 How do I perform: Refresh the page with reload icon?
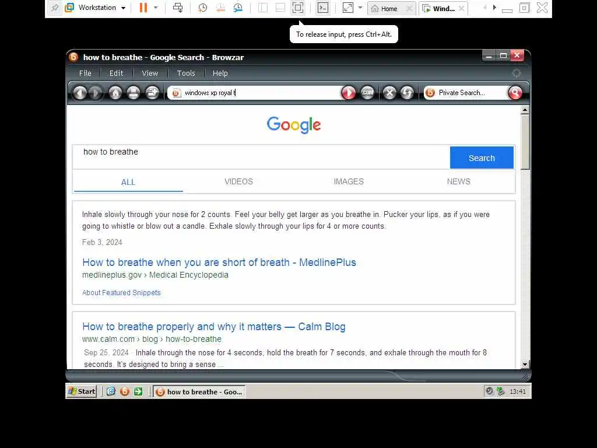click(x=407, y=93)
